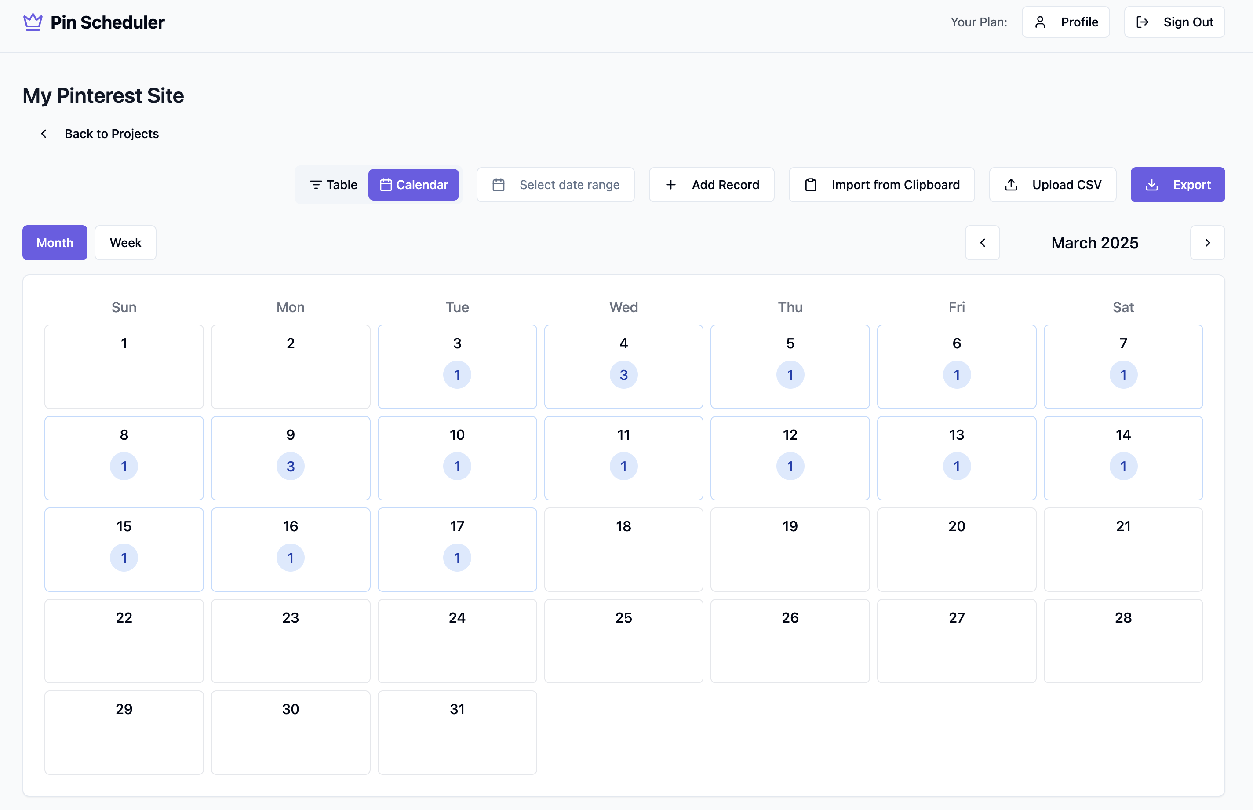
Task: Click the pin count badge on March 17
Action: coord(456,558)
